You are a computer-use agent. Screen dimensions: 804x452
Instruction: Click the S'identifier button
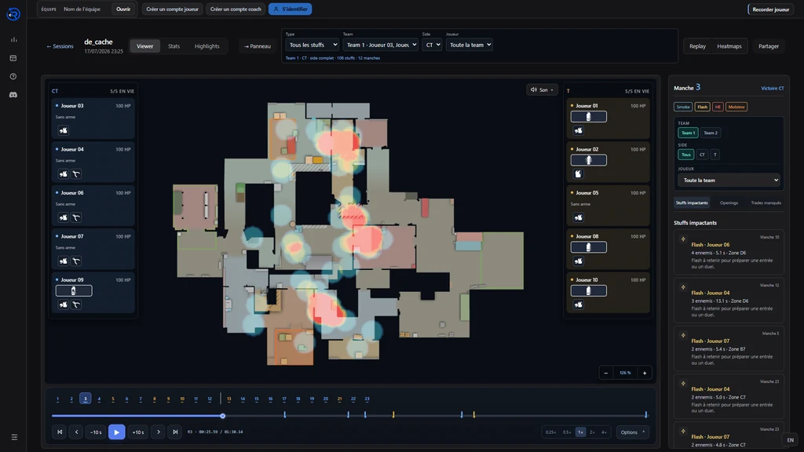(291, 9)
